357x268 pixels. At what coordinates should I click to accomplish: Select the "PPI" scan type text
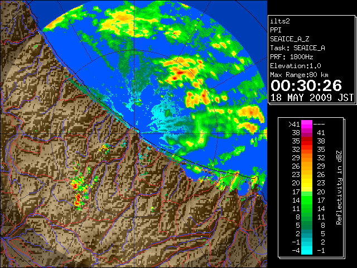(276, 30)
